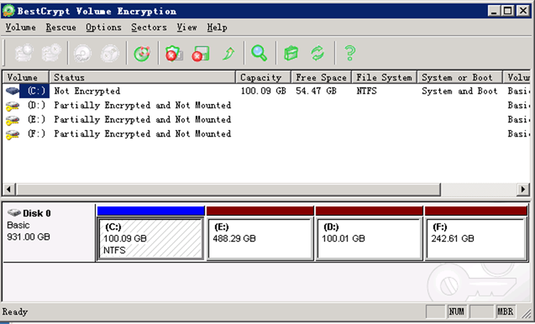
Task: Open the Rescue menu
Action: click(61, 27)
